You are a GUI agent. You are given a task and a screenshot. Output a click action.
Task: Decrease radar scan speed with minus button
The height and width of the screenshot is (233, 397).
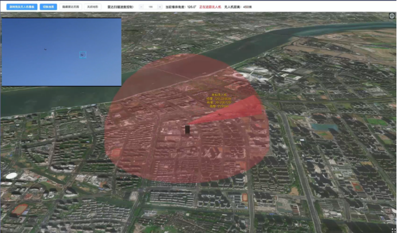142,7
